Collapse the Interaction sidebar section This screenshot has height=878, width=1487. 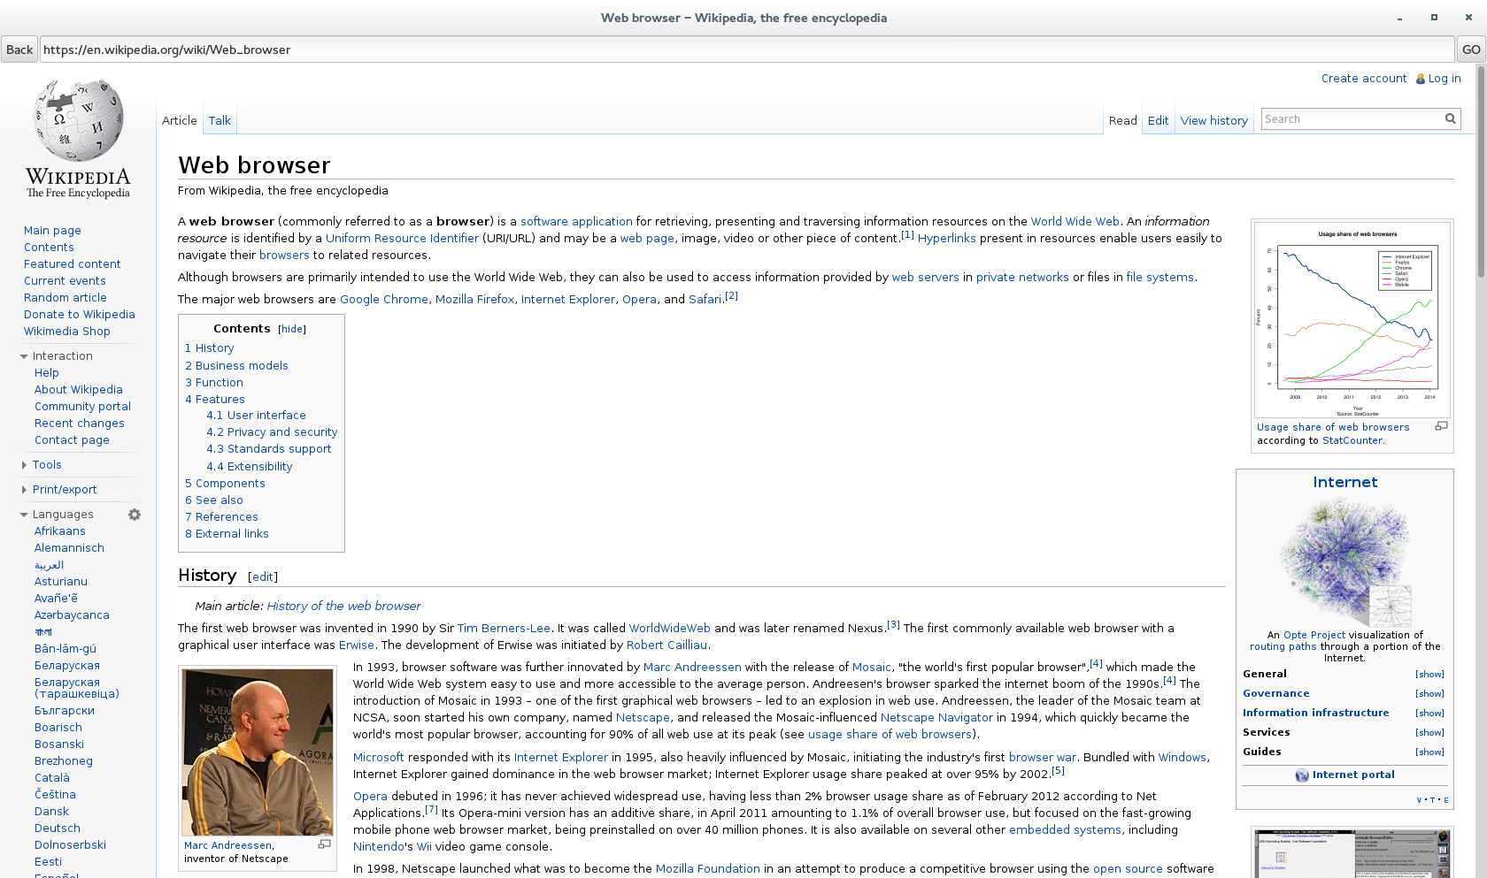click(24, 356)
